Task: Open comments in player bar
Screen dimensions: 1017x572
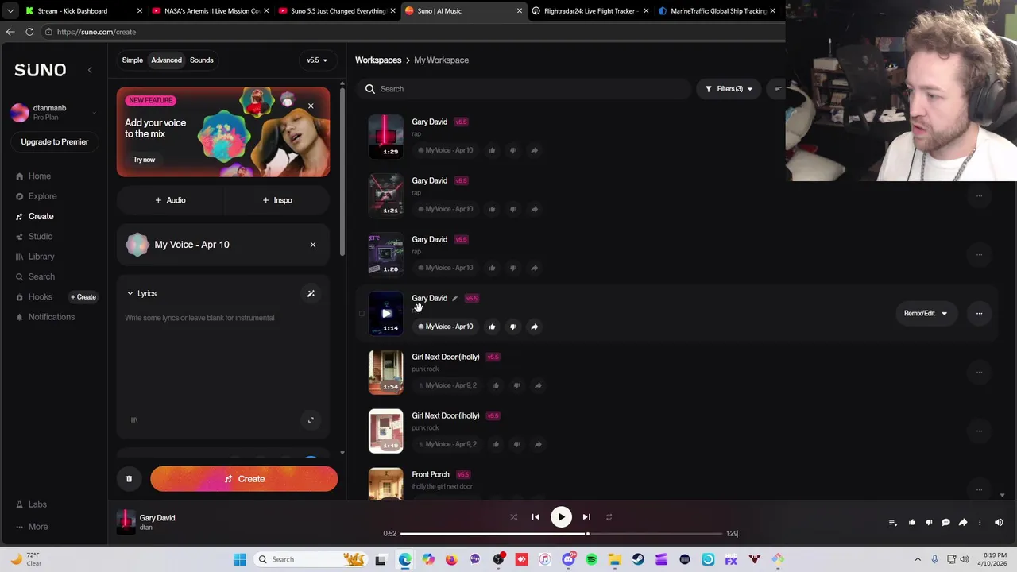Action: point(945,523)
